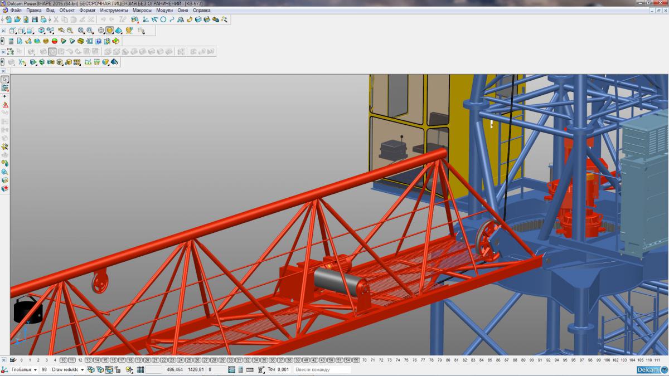The image size is (669, 376).
Task: Open the Справка menu
Action: [201, 10]
